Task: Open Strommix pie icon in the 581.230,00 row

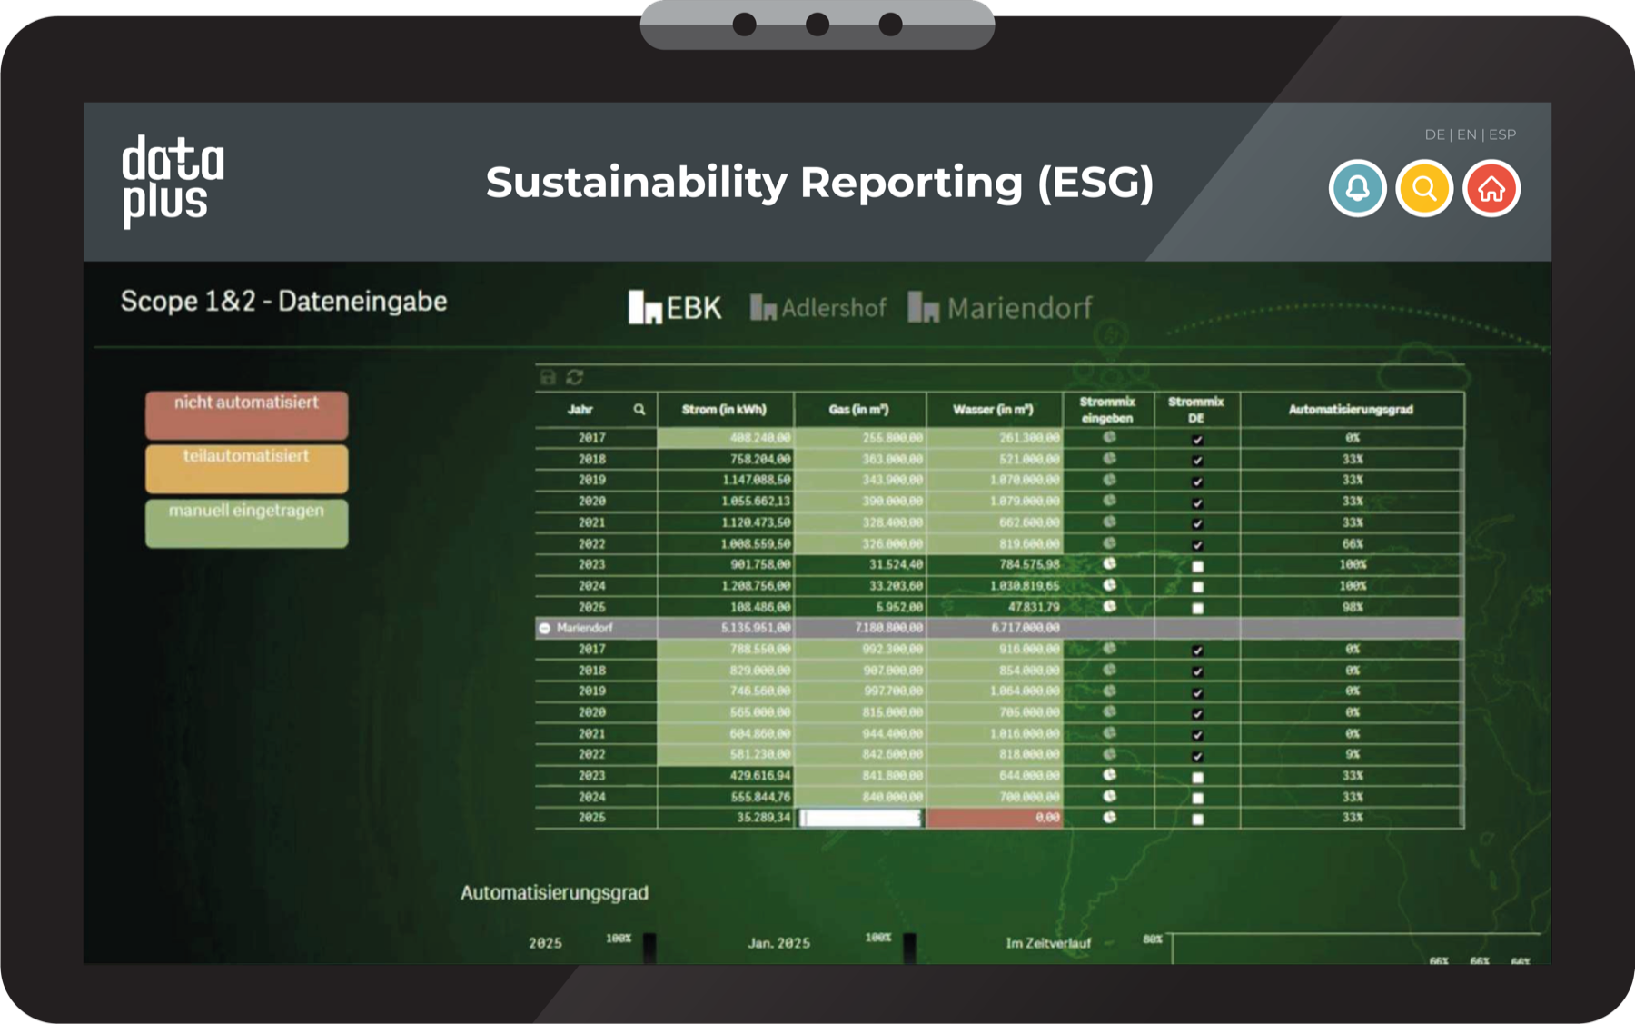Action: click(x=1109, y=754)
